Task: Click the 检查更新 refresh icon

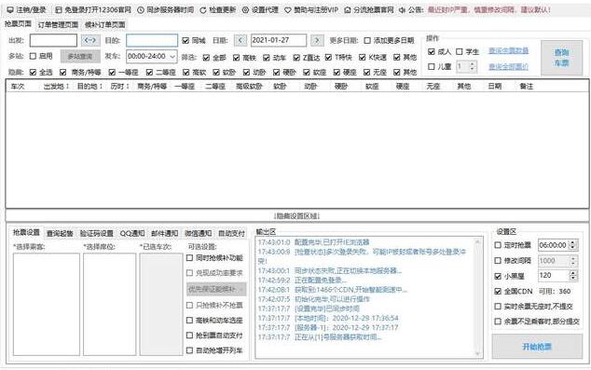Action: click(203, 10)
